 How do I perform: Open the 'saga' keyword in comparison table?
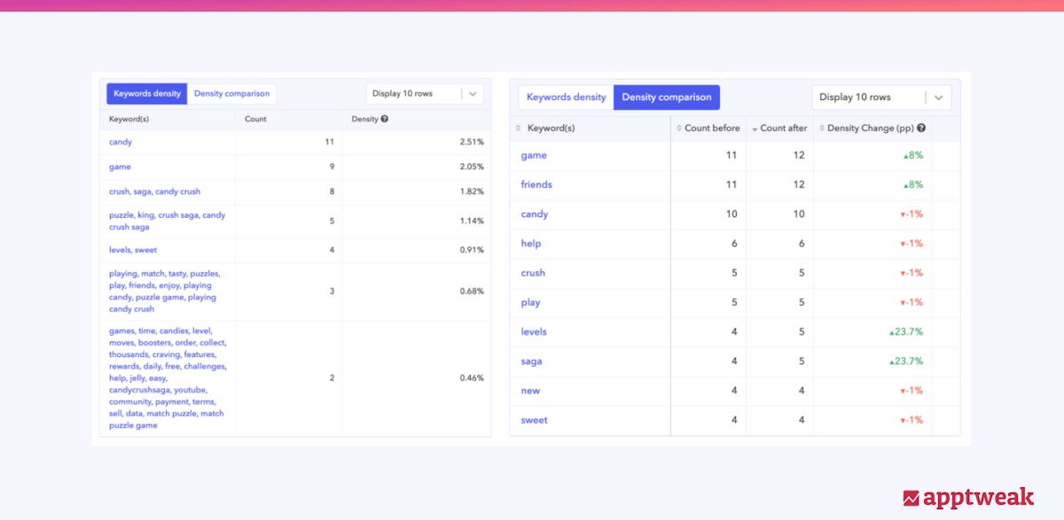point(531,361)
